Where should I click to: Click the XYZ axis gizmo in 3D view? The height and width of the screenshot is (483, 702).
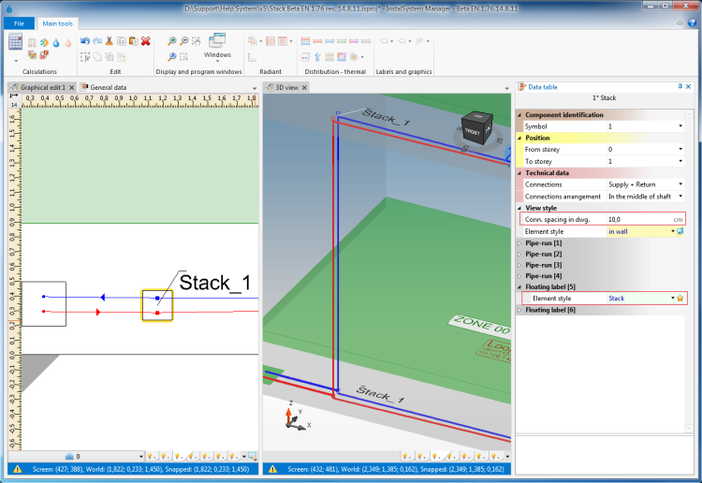(x=296, y=417)
